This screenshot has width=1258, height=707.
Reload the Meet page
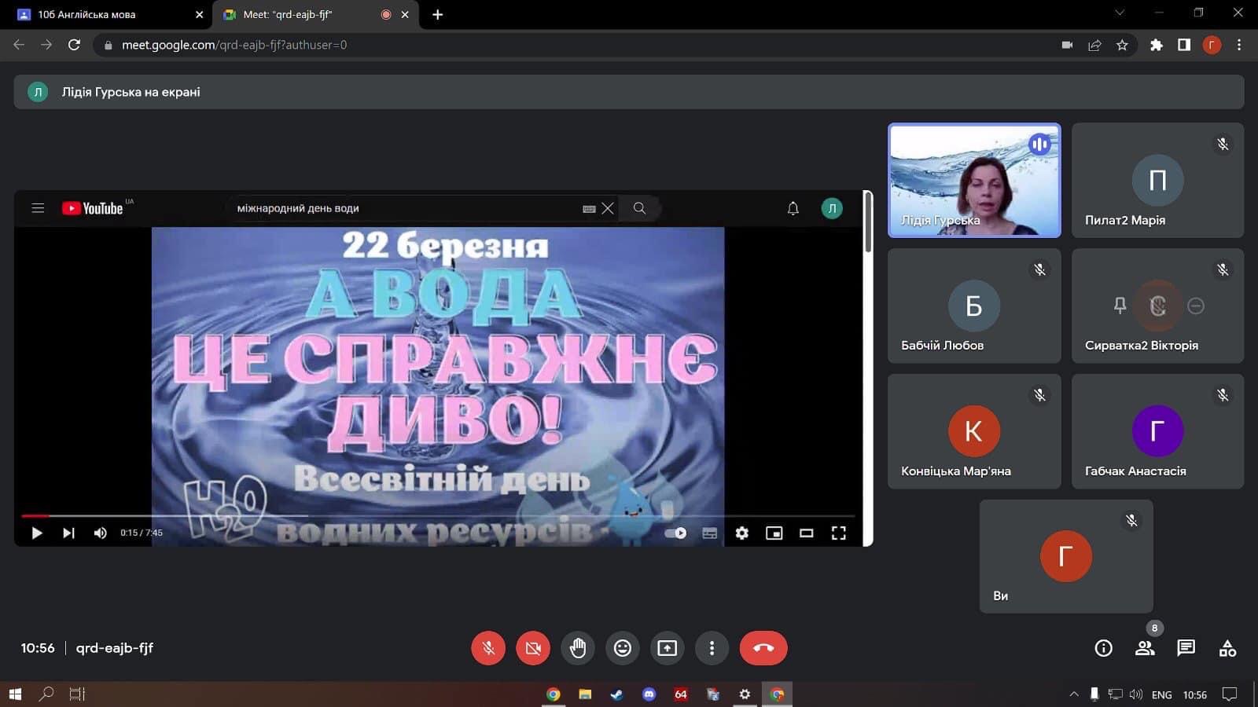(x=74, y=45)
